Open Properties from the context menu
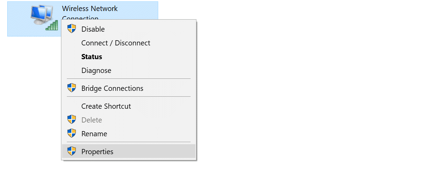 point(97,152)
